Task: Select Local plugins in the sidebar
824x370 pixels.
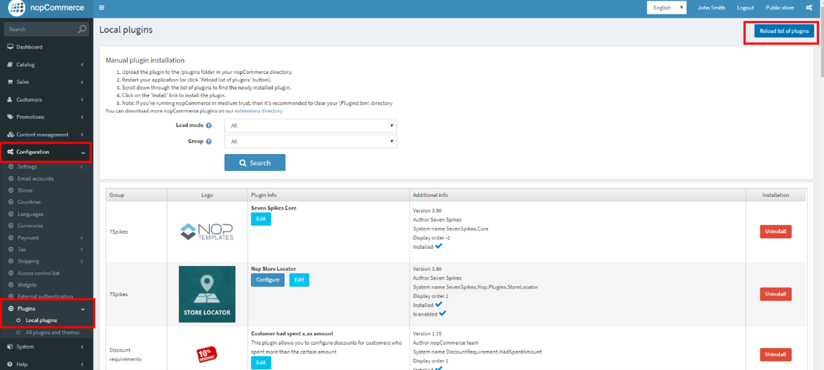Action: (x=41, y=320)
